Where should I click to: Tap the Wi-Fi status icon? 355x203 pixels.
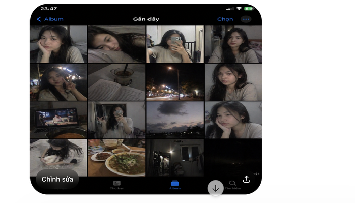239,9
